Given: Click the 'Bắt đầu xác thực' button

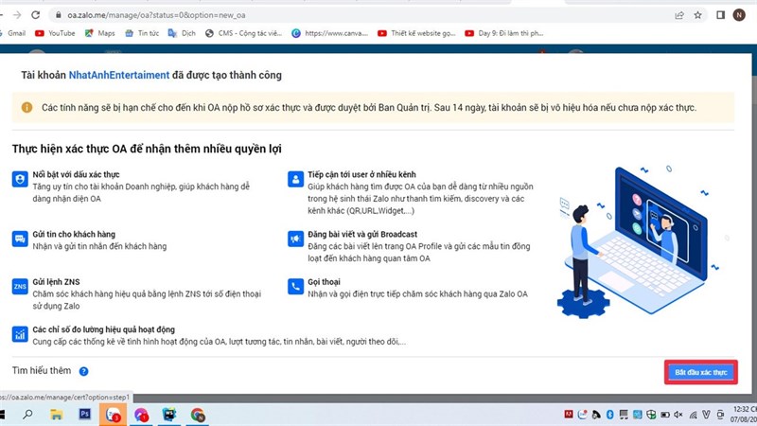Looking at the screenshot, I should pos(700,372).
